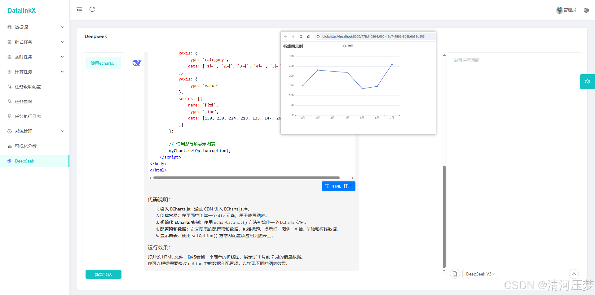This screenshot has height=295, width=595.
Task: Toggle the 销量 legend in chart
Action: [x=347, y=46]
